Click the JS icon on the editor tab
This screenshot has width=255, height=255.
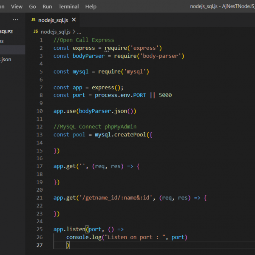click(34, 20)
